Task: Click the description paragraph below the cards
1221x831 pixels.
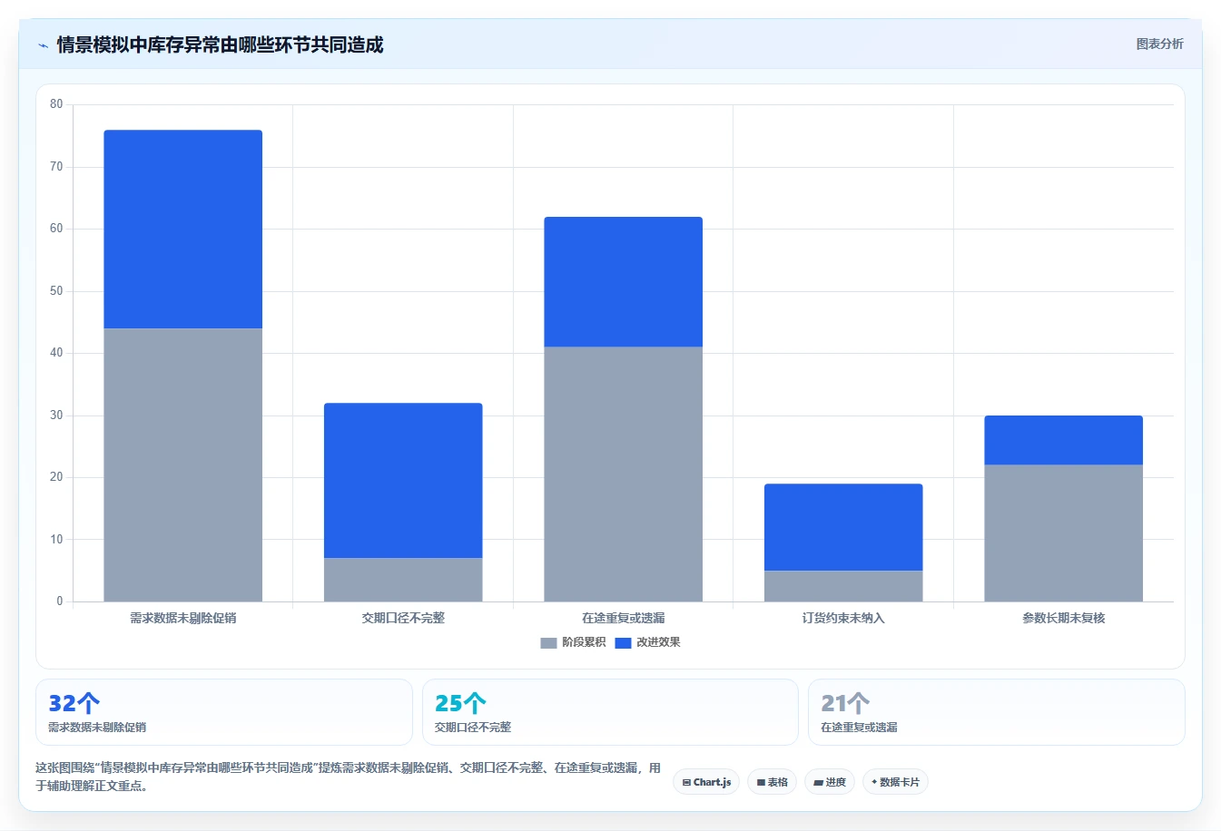Action: 349,777
